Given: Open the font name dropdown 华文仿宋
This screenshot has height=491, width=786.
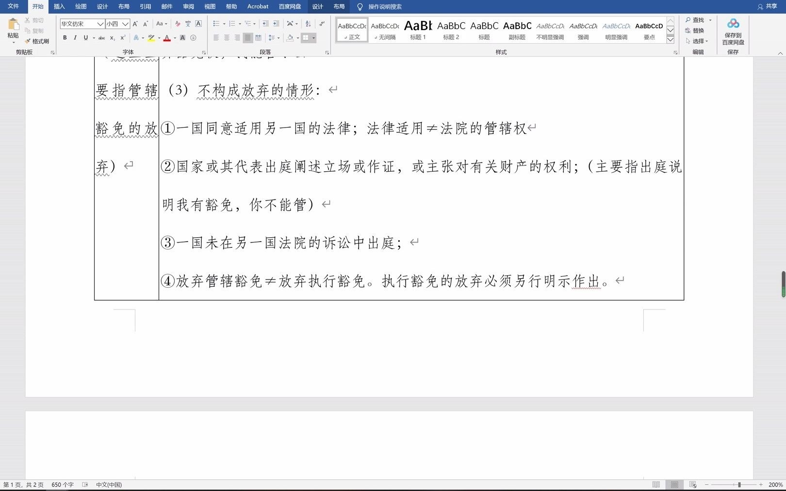Looking at the screenshot, I should (100, 24).
